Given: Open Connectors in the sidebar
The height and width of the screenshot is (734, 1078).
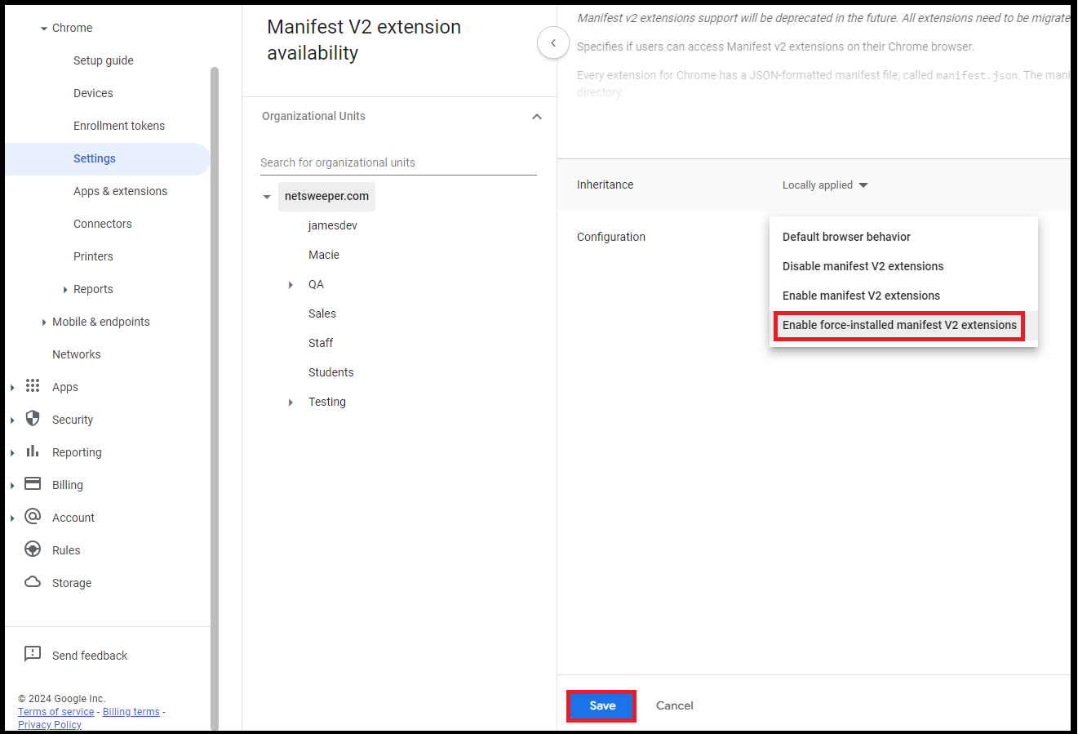Looking at the screenshot, I should coord(103,224).
